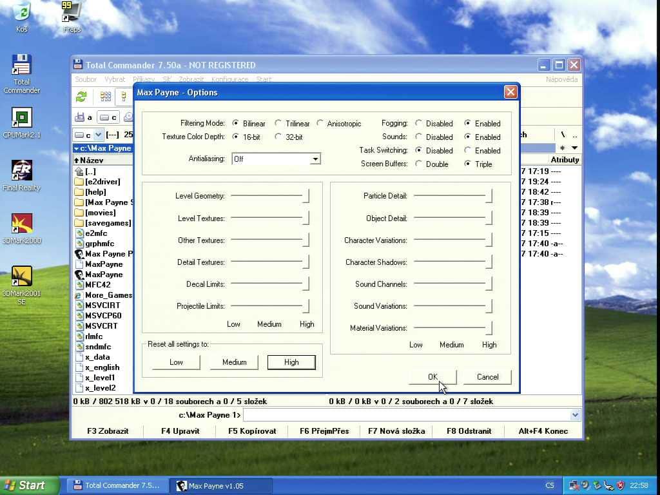Image resolution: width=660 pixels, height=495 pixels.
Task: Set Task Switching to Enabled
Action: 467,150
